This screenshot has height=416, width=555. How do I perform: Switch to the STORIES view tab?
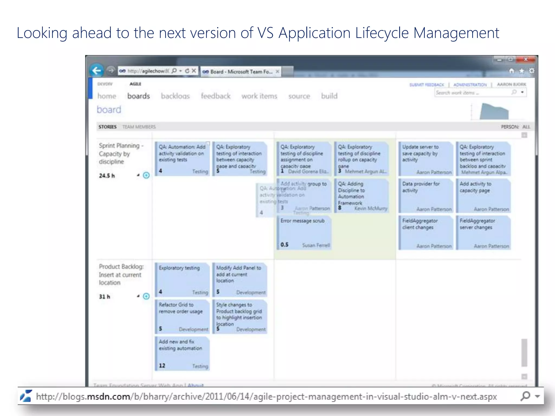coord(108,127)
